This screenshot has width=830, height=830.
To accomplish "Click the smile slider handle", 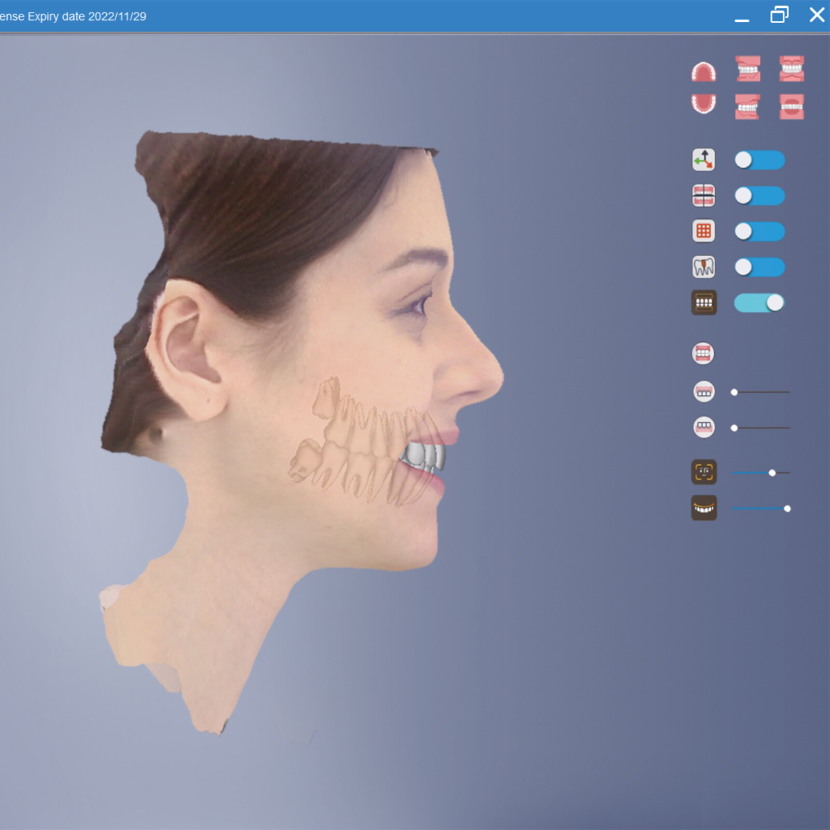I will tap(787, 508).
